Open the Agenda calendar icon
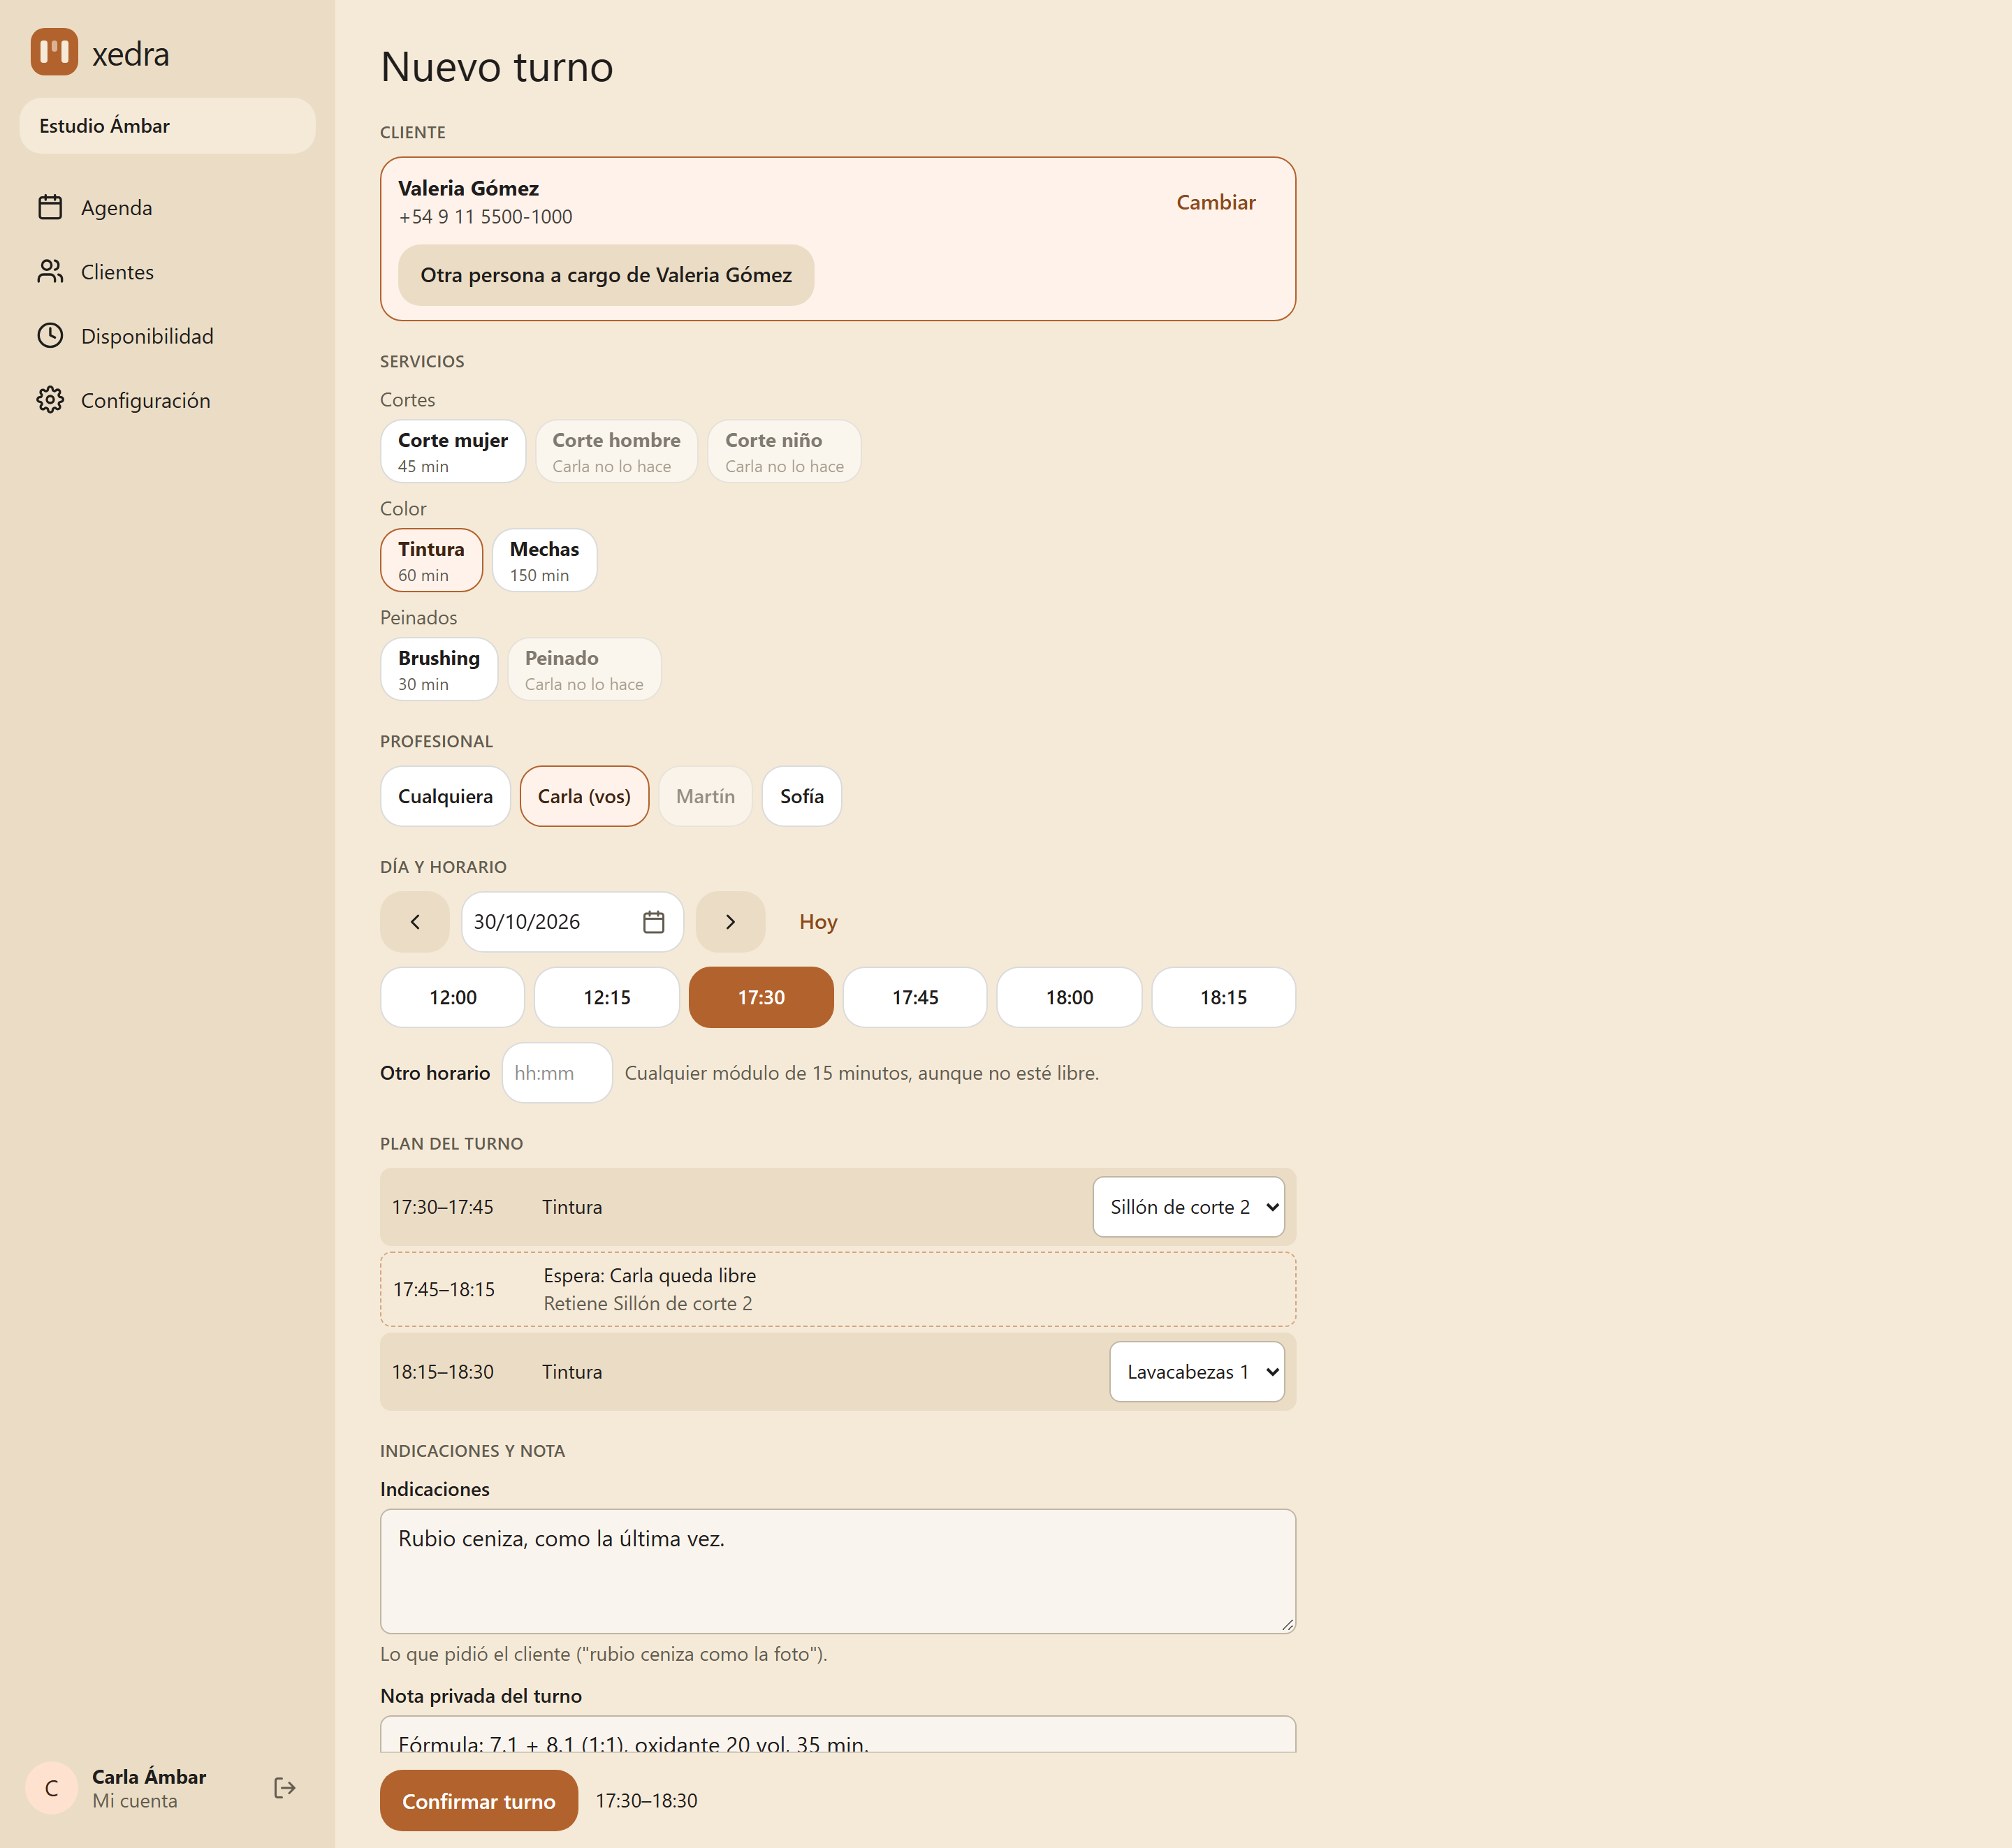 click(50, 207)
